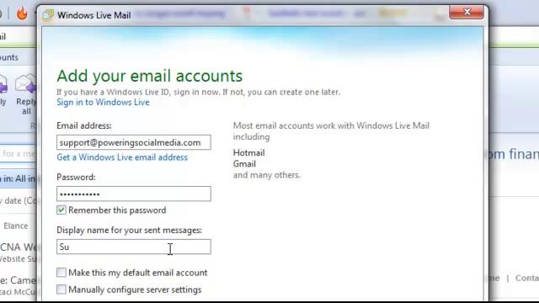Open the Sign in to Windows Live link

tap(103, 103)
